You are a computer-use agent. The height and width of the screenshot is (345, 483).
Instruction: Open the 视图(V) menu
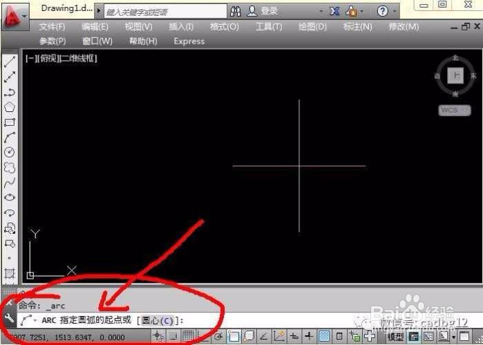138,27
